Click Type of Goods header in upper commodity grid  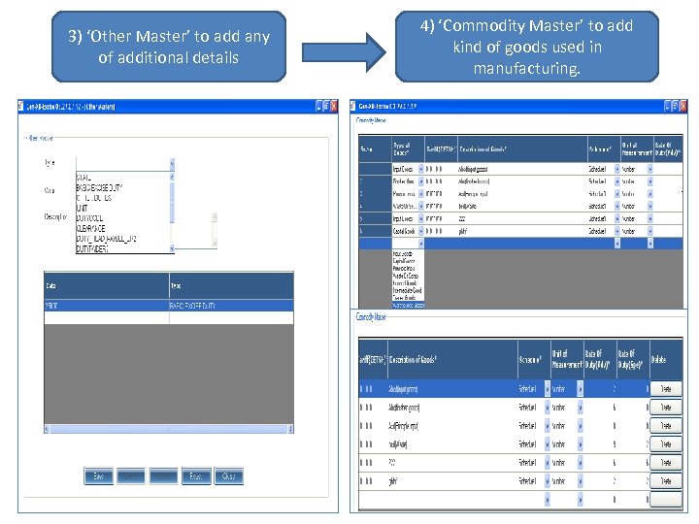tap(409, 149)
